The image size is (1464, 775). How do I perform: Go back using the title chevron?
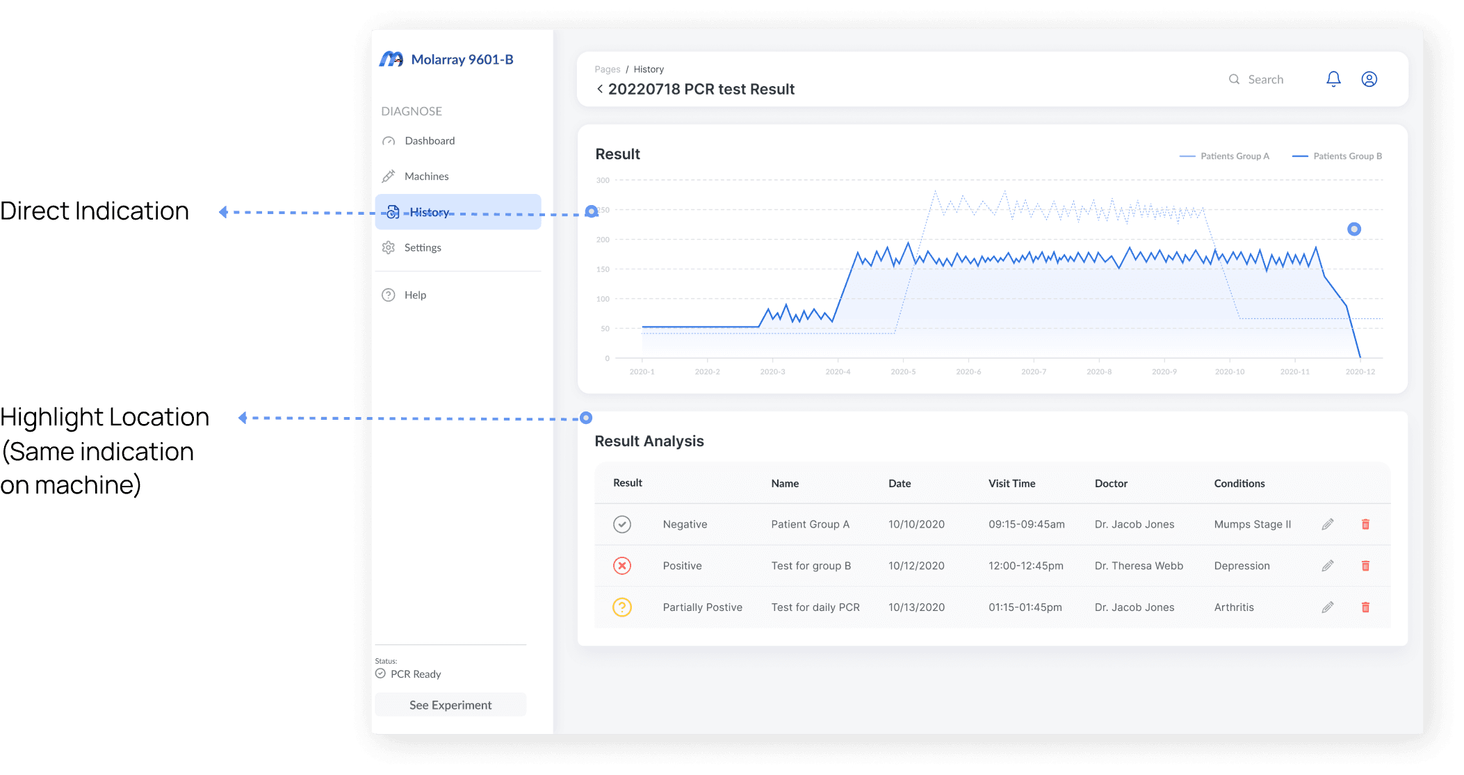[x=600, y=89]
